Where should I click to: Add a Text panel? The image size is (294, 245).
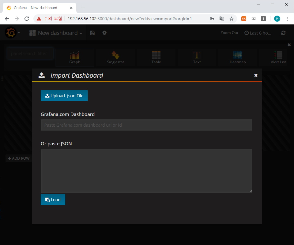click(x=197, y=58)
